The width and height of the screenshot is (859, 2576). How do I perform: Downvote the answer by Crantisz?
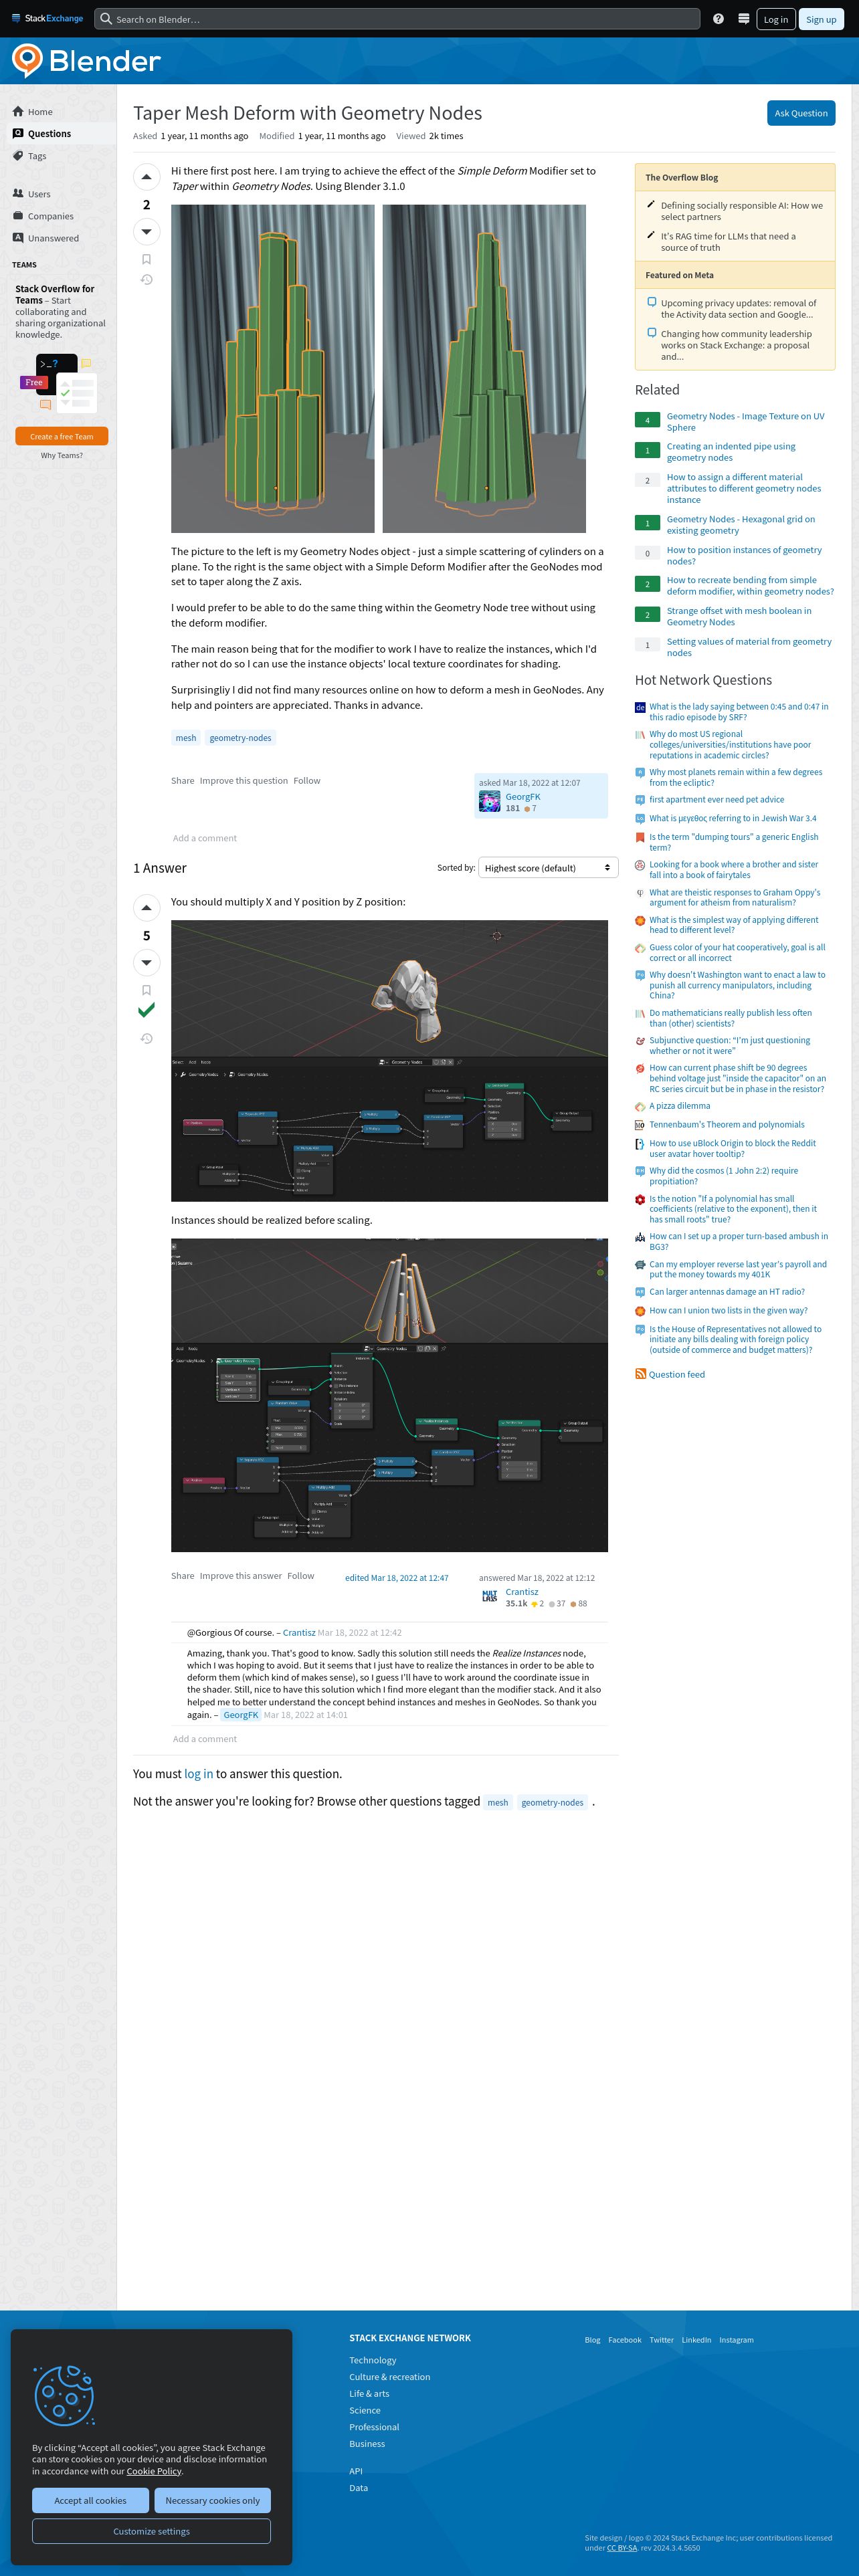(146, 963)
